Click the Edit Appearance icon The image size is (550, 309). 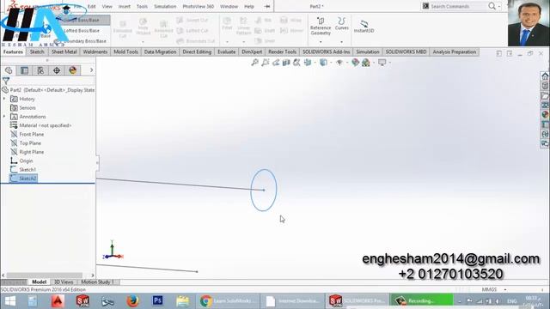click(355, 63)
